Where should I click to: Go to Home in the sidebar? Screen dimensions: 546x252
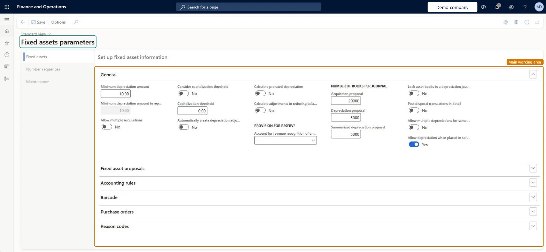[x=7, y=31]
